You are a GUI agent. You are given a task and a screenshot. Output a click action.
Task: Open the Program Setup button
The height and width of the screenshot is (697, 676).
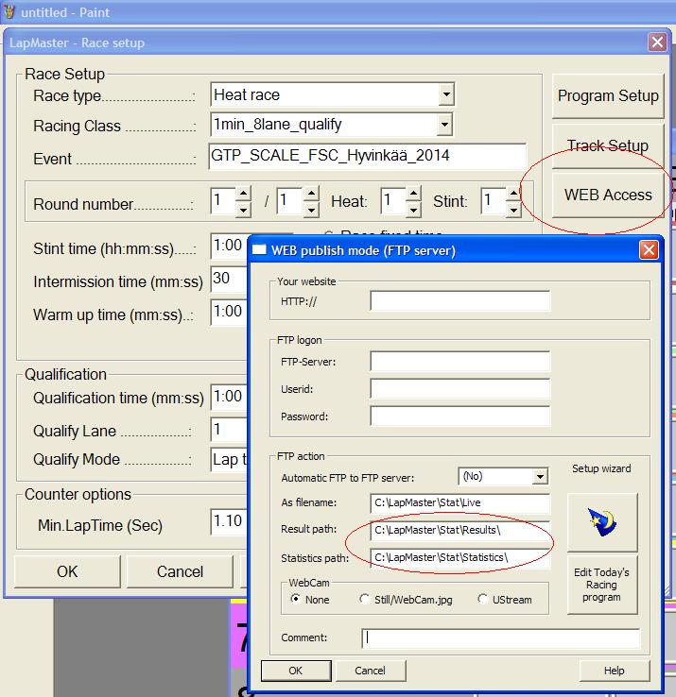(608, 96)
